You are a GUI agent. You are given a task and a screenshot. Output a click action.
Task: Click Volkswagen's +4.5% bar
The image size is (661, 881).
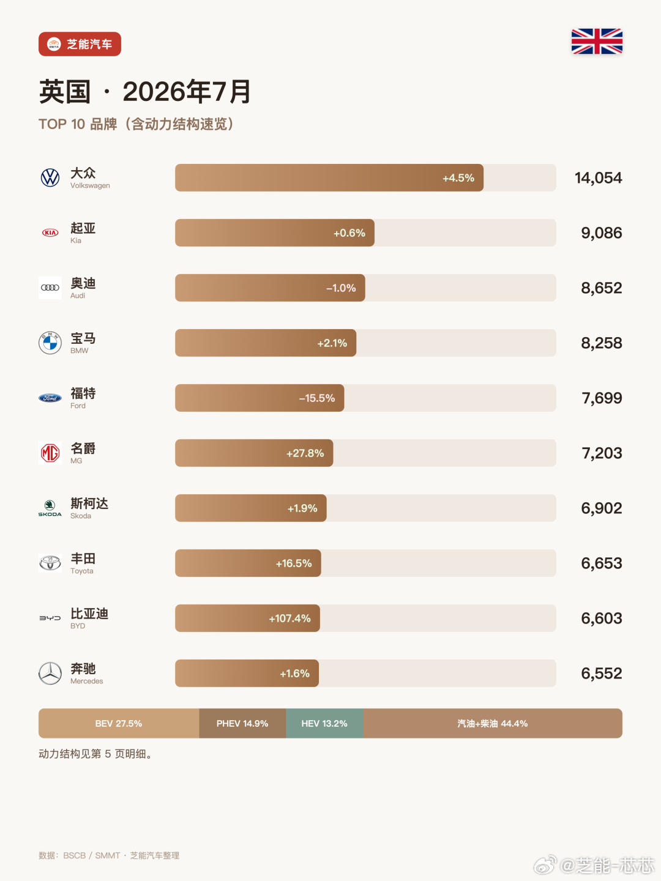pos(329,177)
